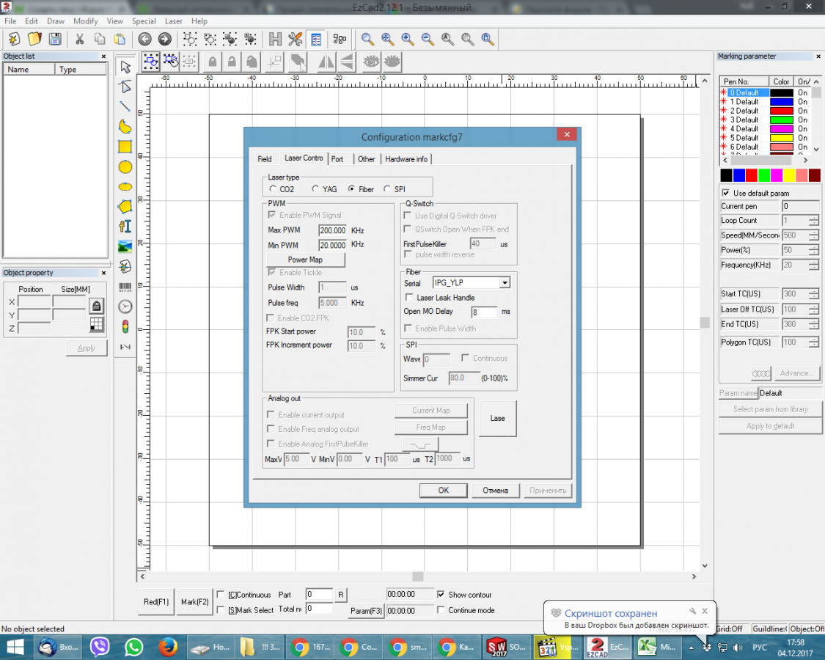
Task: Switch to the Hardware info tab
Action: pos(406,159)
